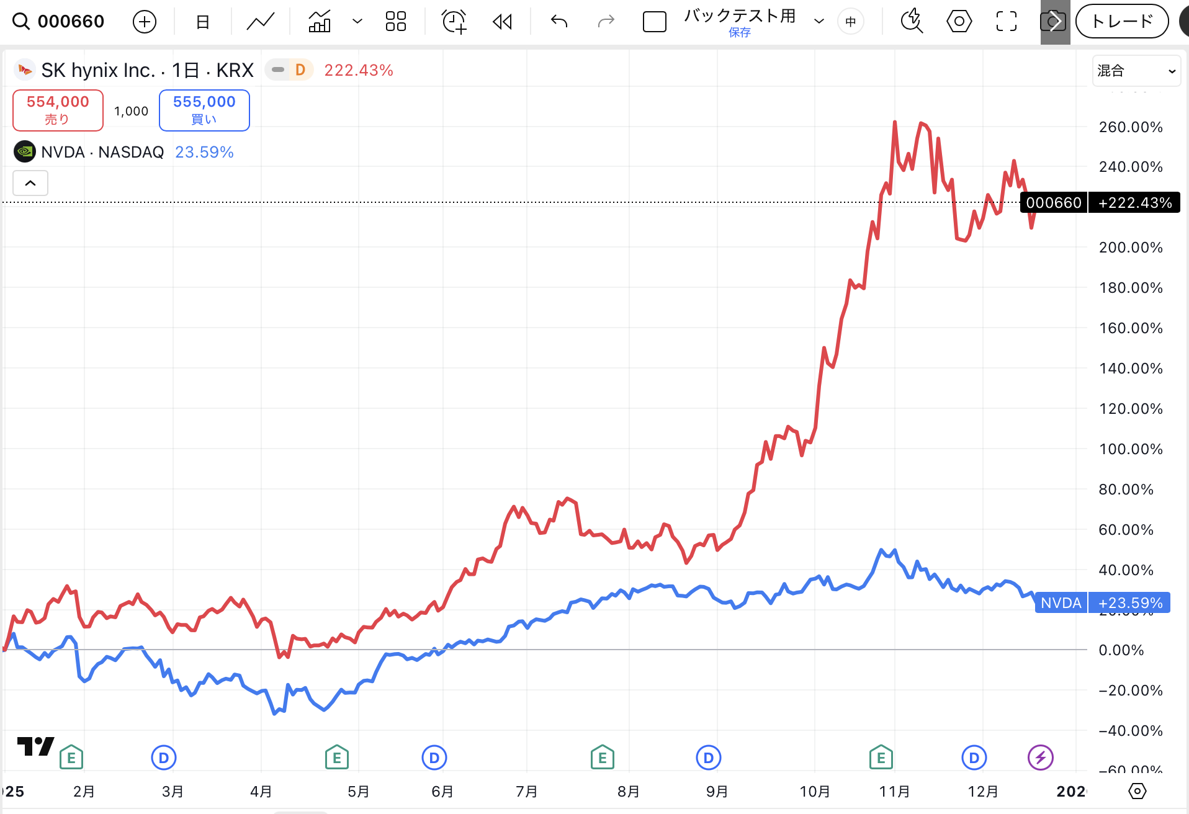Viewport: 1189px width, 814px height.
Task: Open the 混合 scale mode dropdown
Action: click(1136, 71)
